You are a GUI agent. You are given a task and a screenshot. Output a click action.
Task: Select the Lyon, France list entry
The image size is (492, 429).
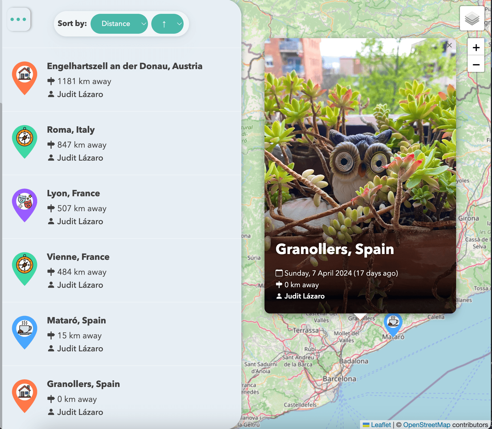pos(73,193)
